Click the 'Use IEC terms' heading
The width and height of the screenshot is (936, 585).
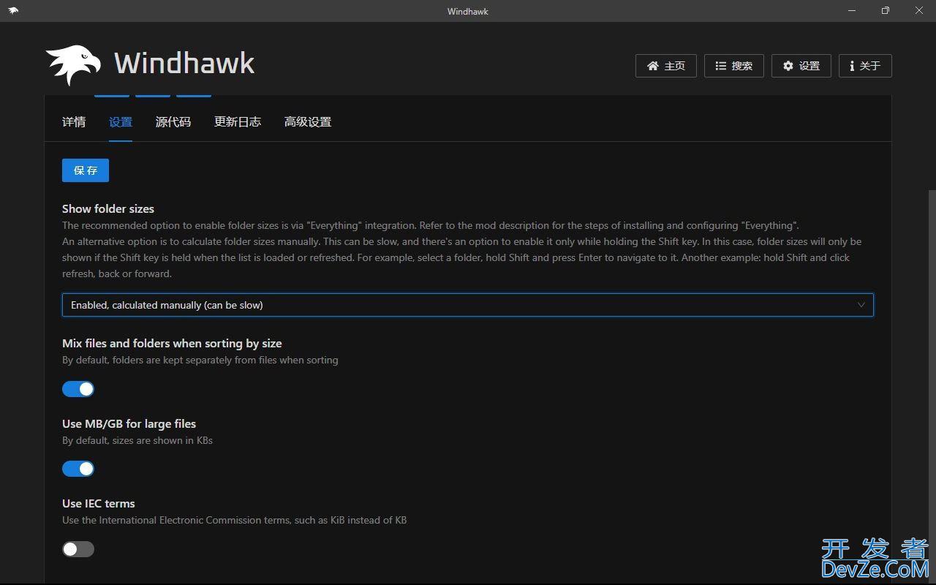point(99,504)
